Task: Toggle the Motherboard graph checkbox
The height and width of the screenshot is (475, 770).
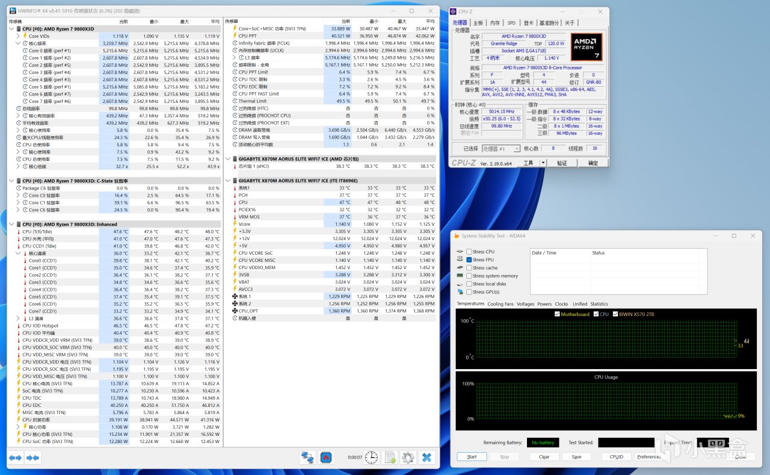Action: 557,314
